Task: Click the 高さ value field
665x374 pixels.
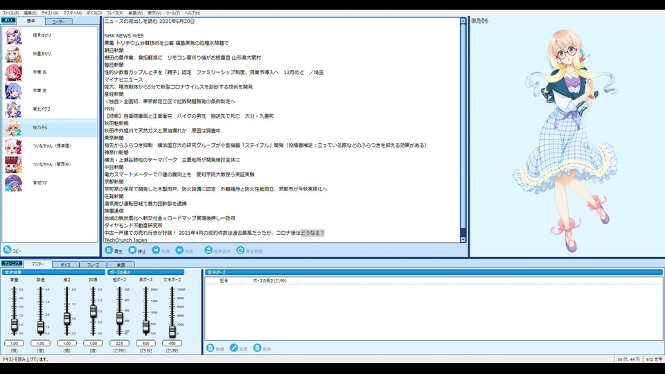Action: (67, 343)
